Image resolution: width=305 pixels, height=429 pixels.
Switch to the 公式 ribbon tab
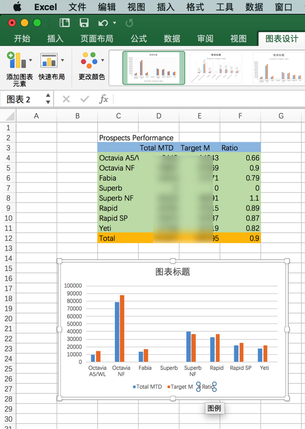(x=139, y=39)
